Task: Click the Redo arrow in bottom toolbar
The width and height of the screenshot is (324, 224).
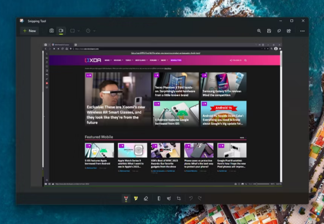Action: tap(200, 198)
